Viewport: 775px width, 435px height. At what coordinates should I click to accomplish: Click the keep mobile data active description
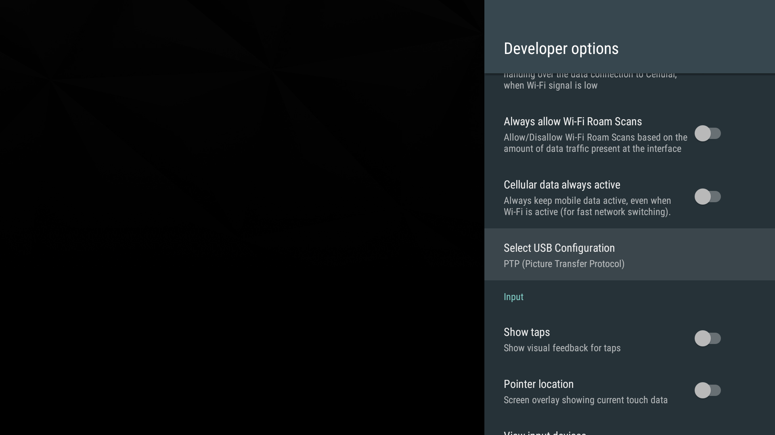587,206
